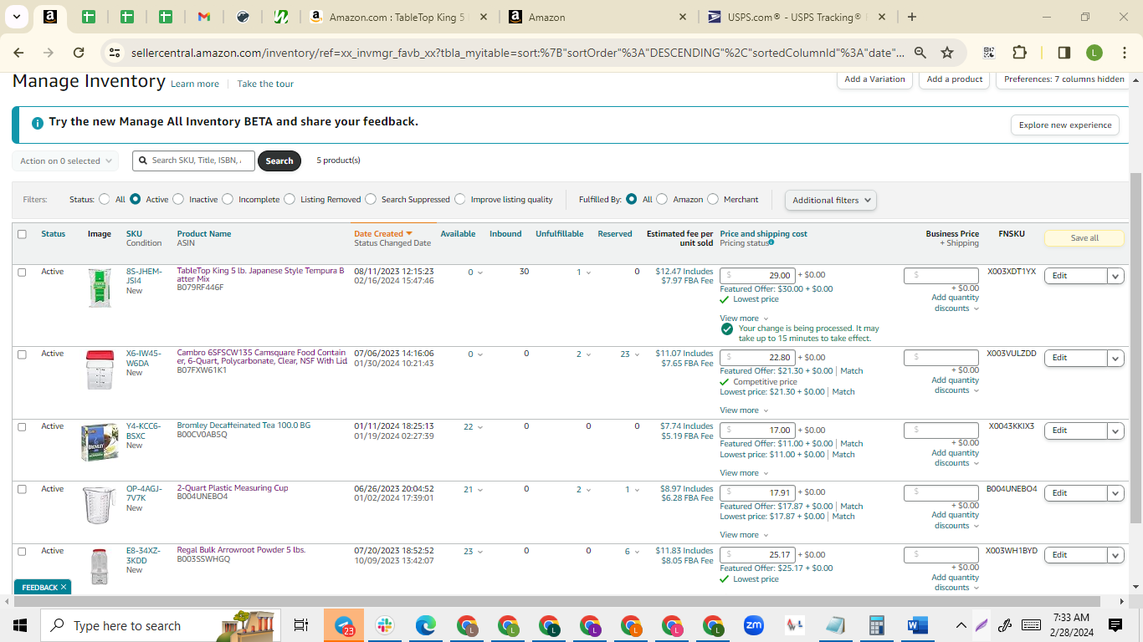Select the All status radio button
The width and height of the screenshot is (1143, 642).
tap(104, 200)
